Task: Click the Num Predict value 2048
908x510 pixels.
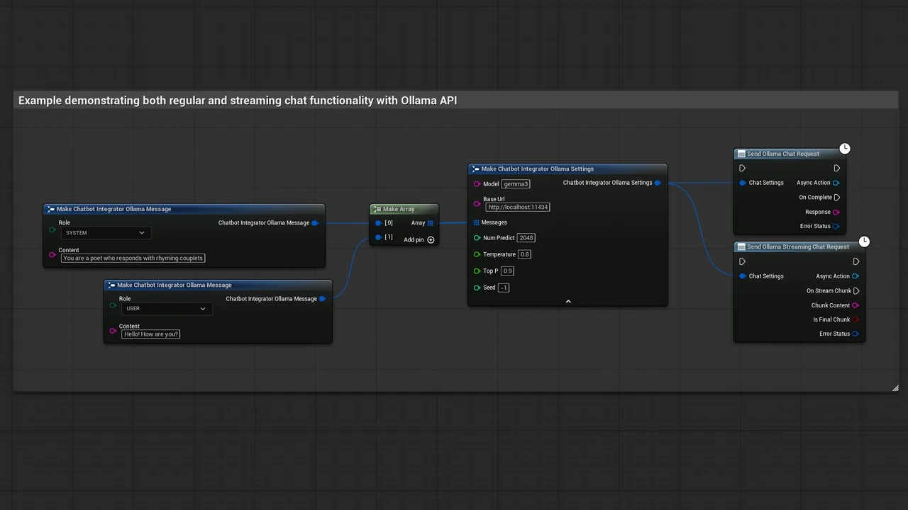Action: click(x=526, y=238)
